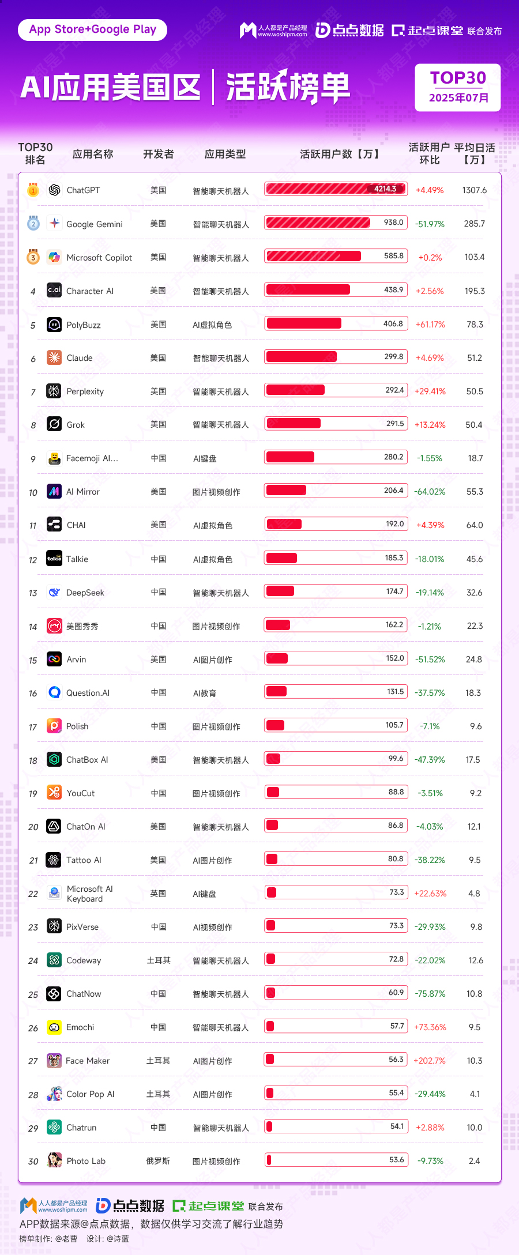Click the PolyBuzz app icon
519x1255 pixels.
54,325
